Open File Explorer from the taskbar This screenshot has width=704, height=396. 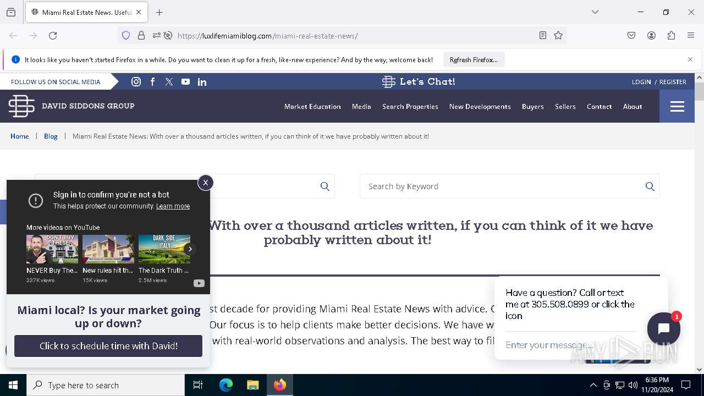point(252,385)
